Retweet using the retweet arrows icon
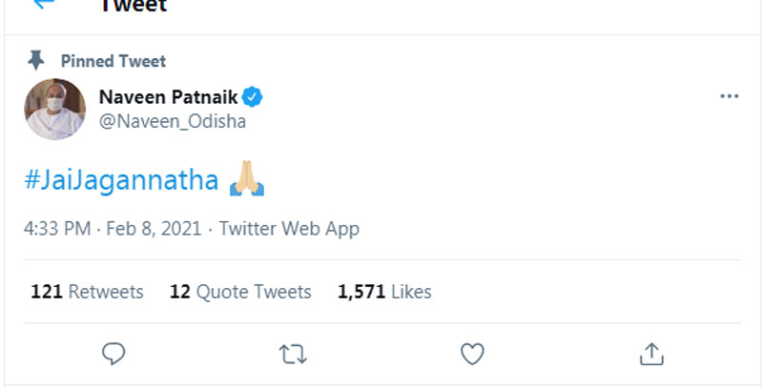Screen dimensions: 763x388 click(292, 355)
